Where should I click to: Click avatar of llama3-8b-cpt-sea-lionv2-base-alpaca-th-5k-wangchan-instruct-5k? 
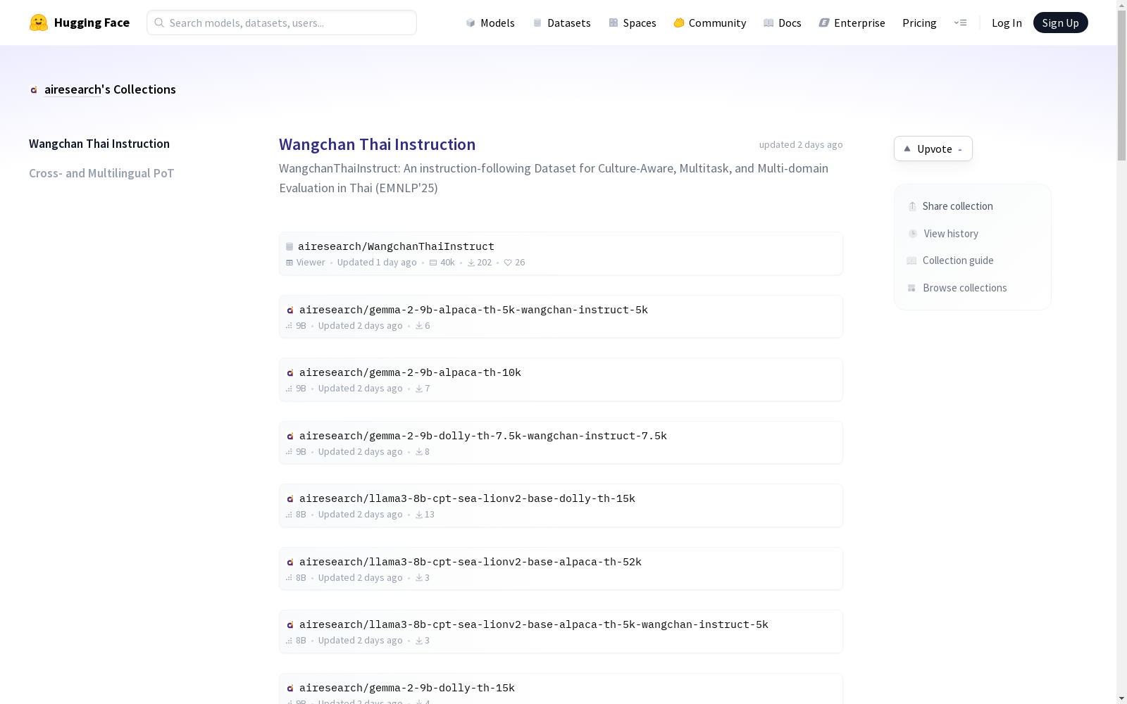click(290, 625)
